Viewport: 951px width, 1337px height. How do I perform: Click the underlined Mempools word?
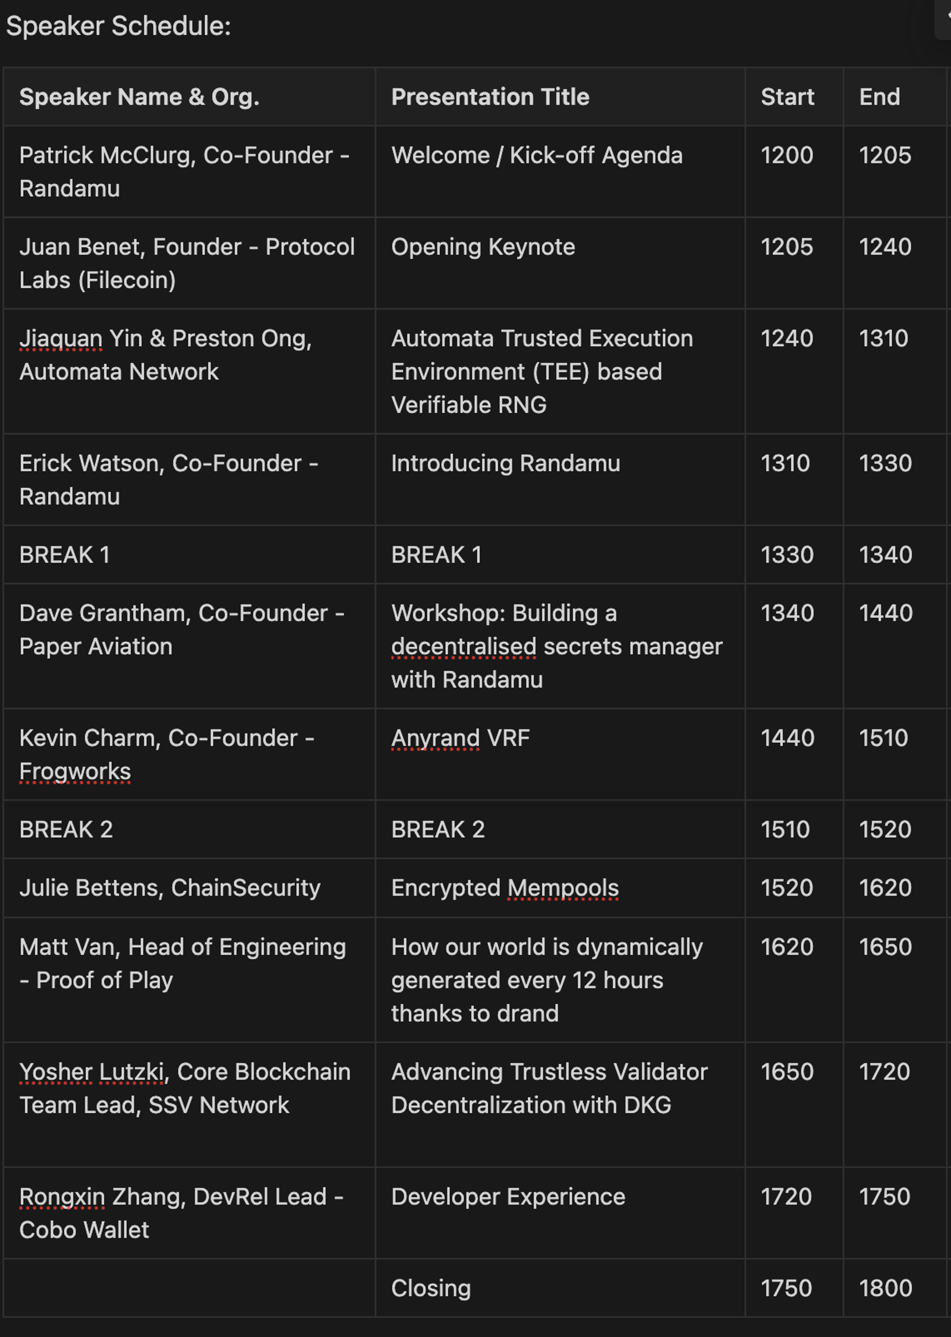(563, 888)
